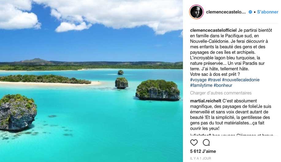The width and height of the screenshot is (281, 162).
Task: Open the partially visible commenter username below
Action: coord(201,134)
